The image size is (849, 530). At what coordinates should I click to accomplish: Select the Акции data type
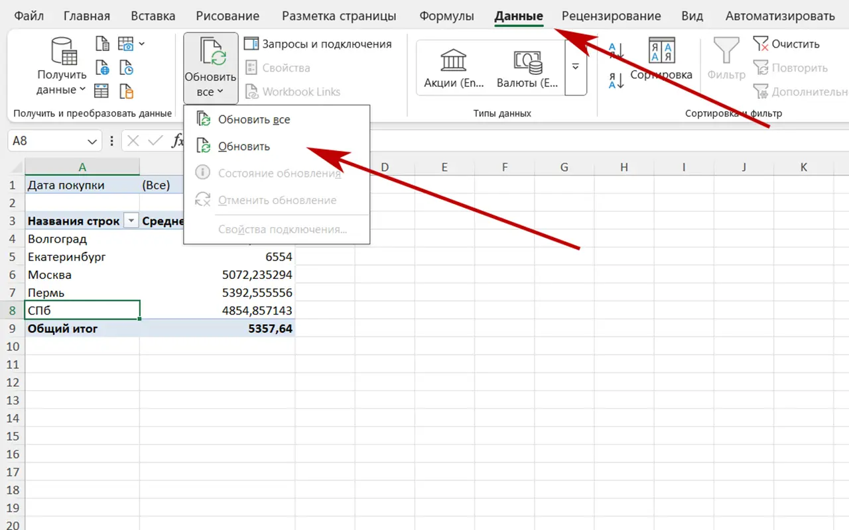[x=454, y=68]
